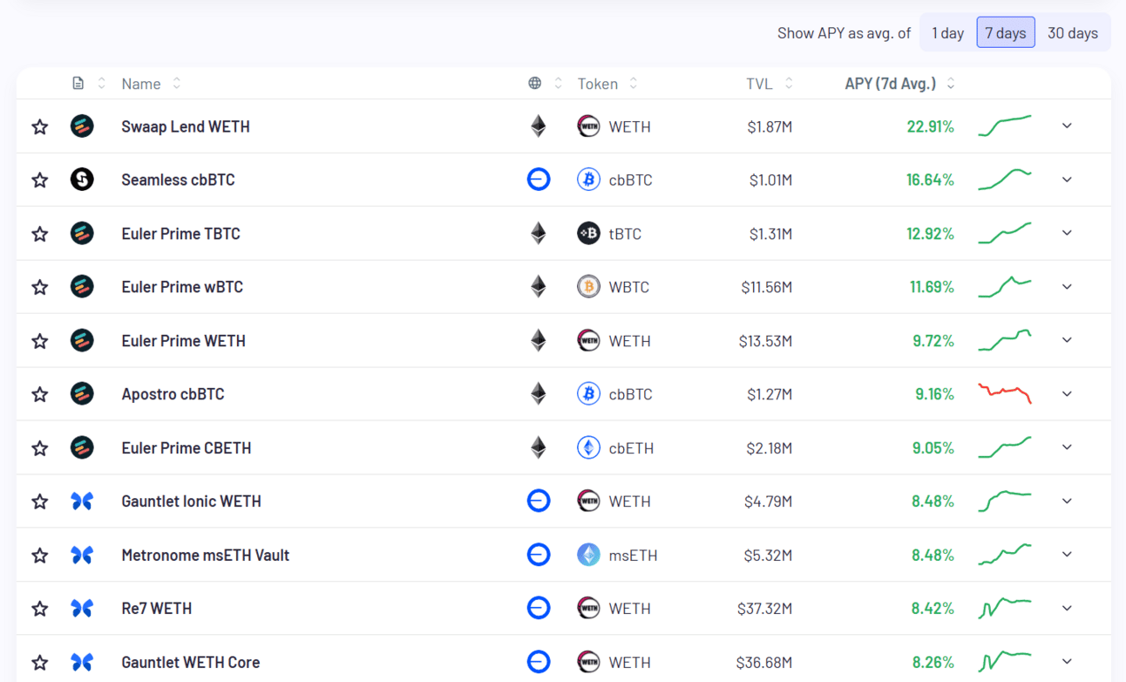Expand the Apostro cbBTC row chevron

1067,394
